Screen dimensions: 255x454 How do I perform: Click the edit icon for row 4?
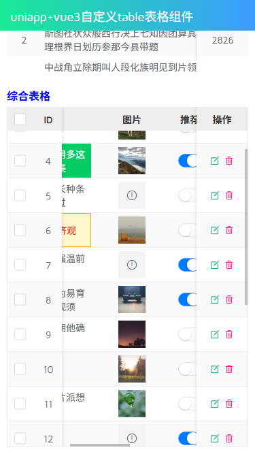tap(214, 161)
